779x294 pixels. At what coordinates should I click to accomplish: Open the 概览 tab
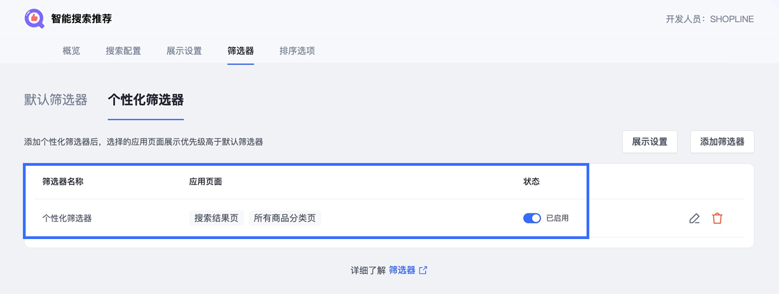71,51
